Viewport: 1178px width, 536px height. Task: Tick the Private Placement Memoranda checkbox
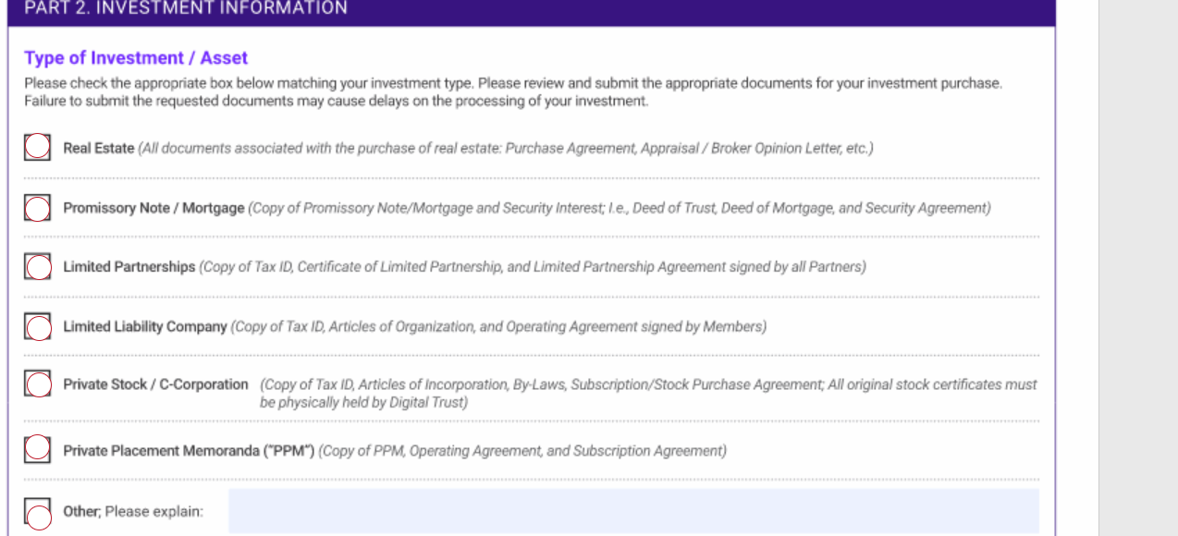[37, 449]
